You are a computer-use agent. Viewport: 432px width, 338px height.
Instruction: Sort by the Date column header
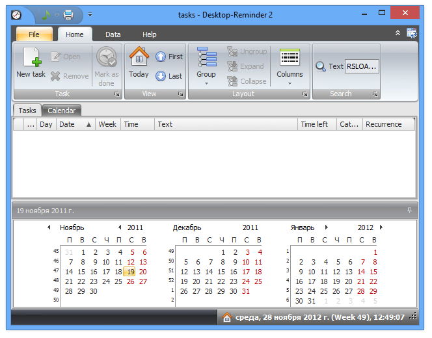click(75, 124)
